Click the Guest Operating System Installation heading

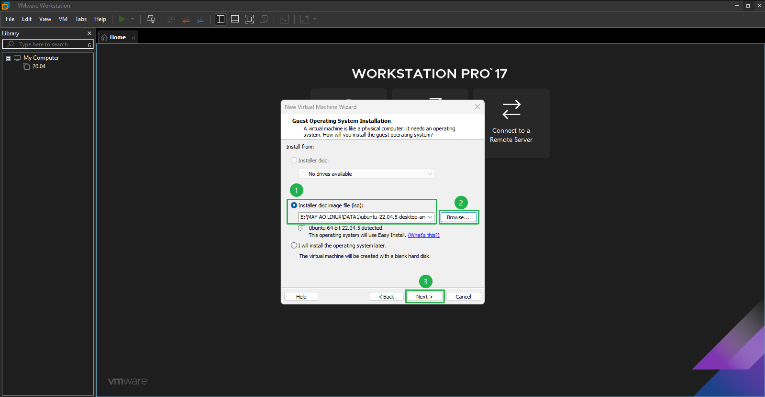pyautogui.click(x=342, y=121)
